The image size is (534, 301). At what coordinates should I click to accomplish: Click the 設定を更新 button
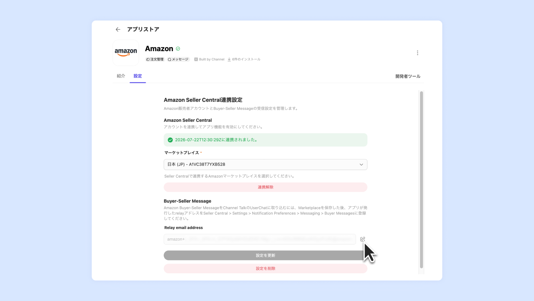tap(265, 256)
